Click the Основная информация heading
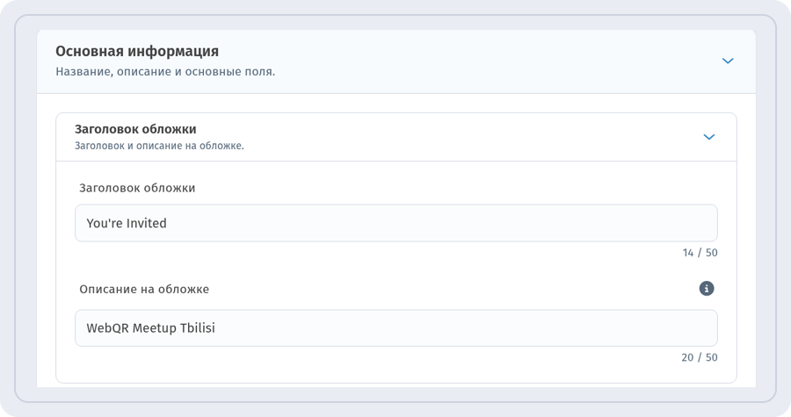Image resolution: width=791 pixels, height=417 pixels. (137, 52)
